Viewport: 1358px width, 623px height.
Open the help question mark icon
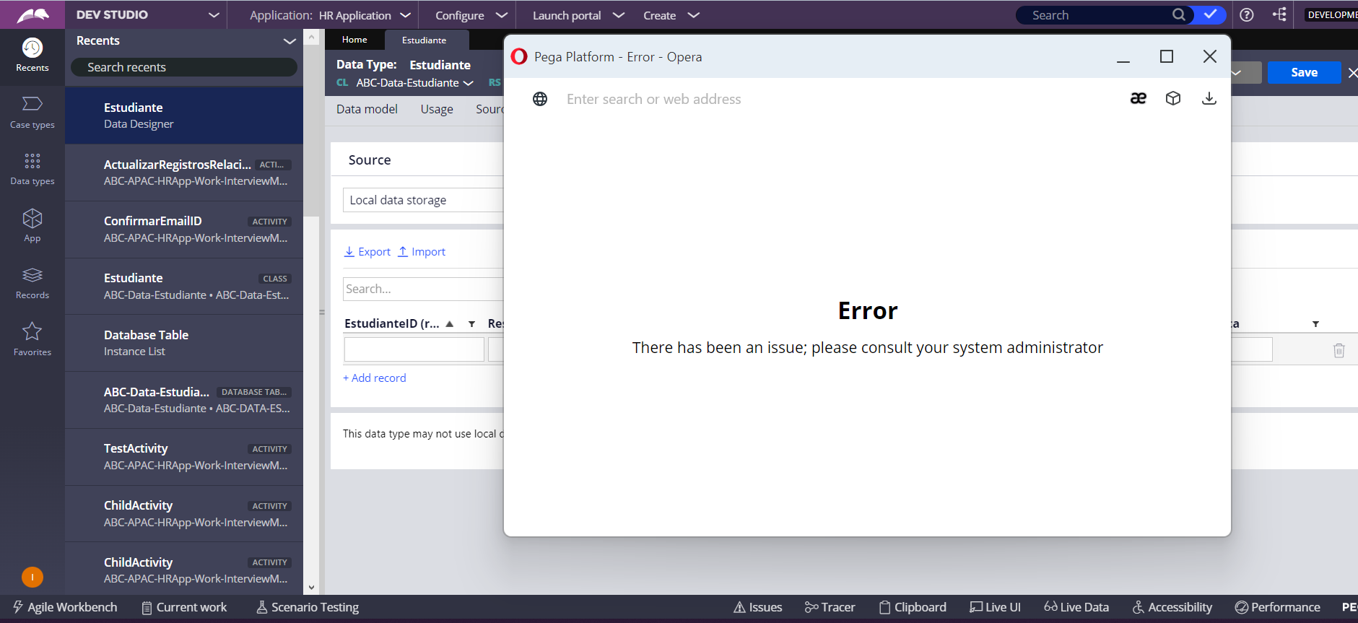pos(1246,14)
